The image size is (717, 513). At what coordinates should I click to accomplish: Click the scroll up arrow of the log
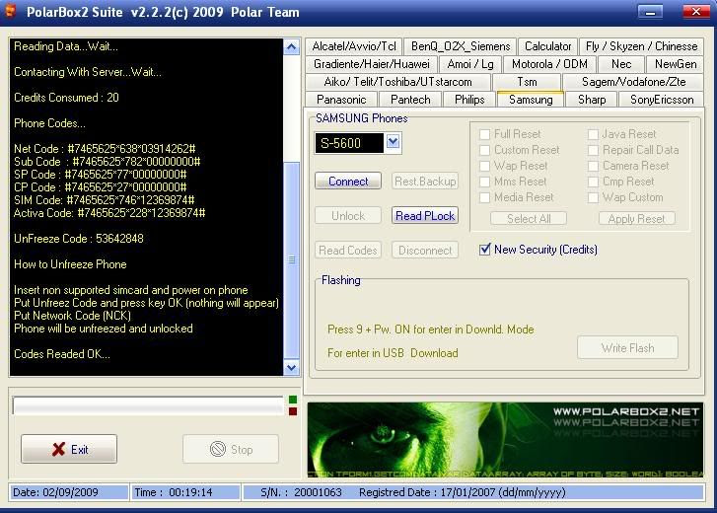click(292, 47)
